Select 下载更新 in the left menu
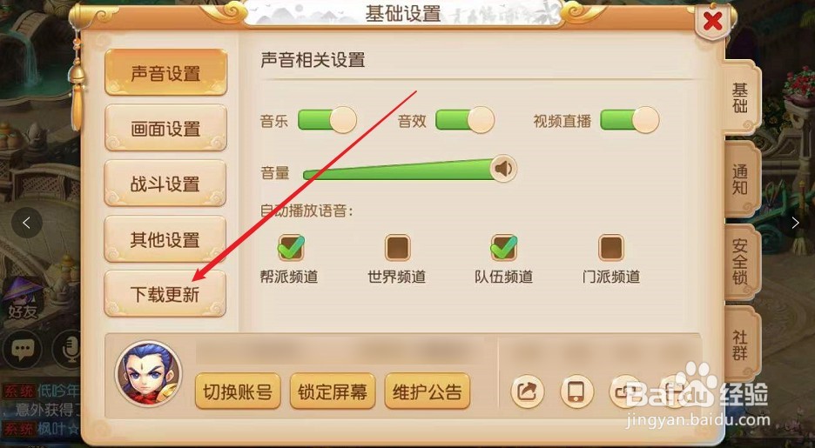 165,294
